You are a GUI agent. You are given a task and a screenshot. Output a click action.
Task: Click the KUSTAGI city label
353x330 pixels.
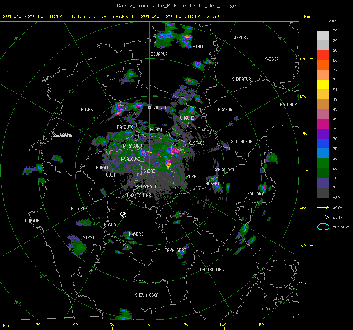point(197,143)
